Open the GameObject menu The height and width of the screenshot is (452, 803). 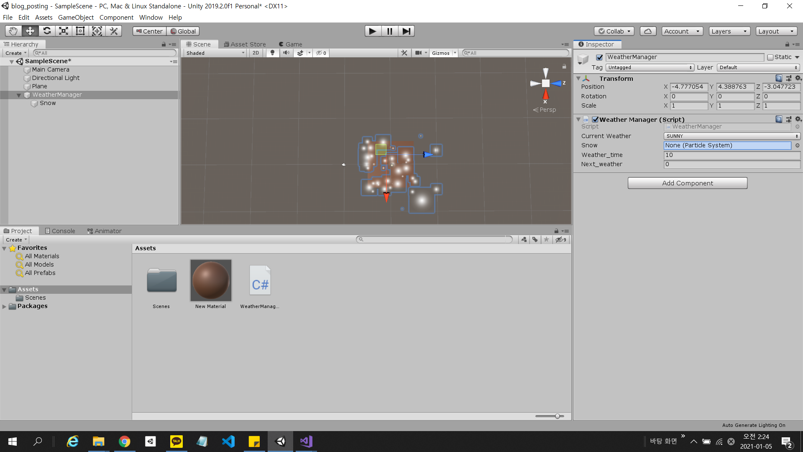click(x=76, y=17)
